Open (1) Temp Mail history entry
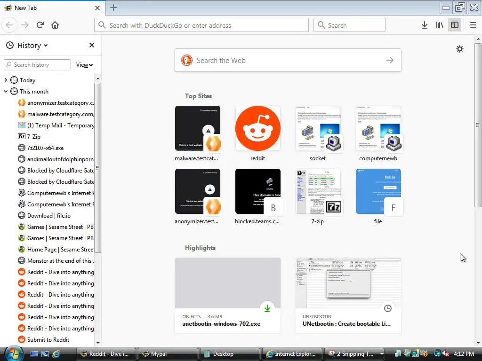This screenshot has width=482, height=361. click(56, 125)
